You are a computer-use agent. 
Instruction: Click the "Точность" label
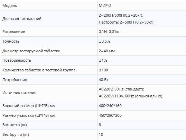(11, 41)
